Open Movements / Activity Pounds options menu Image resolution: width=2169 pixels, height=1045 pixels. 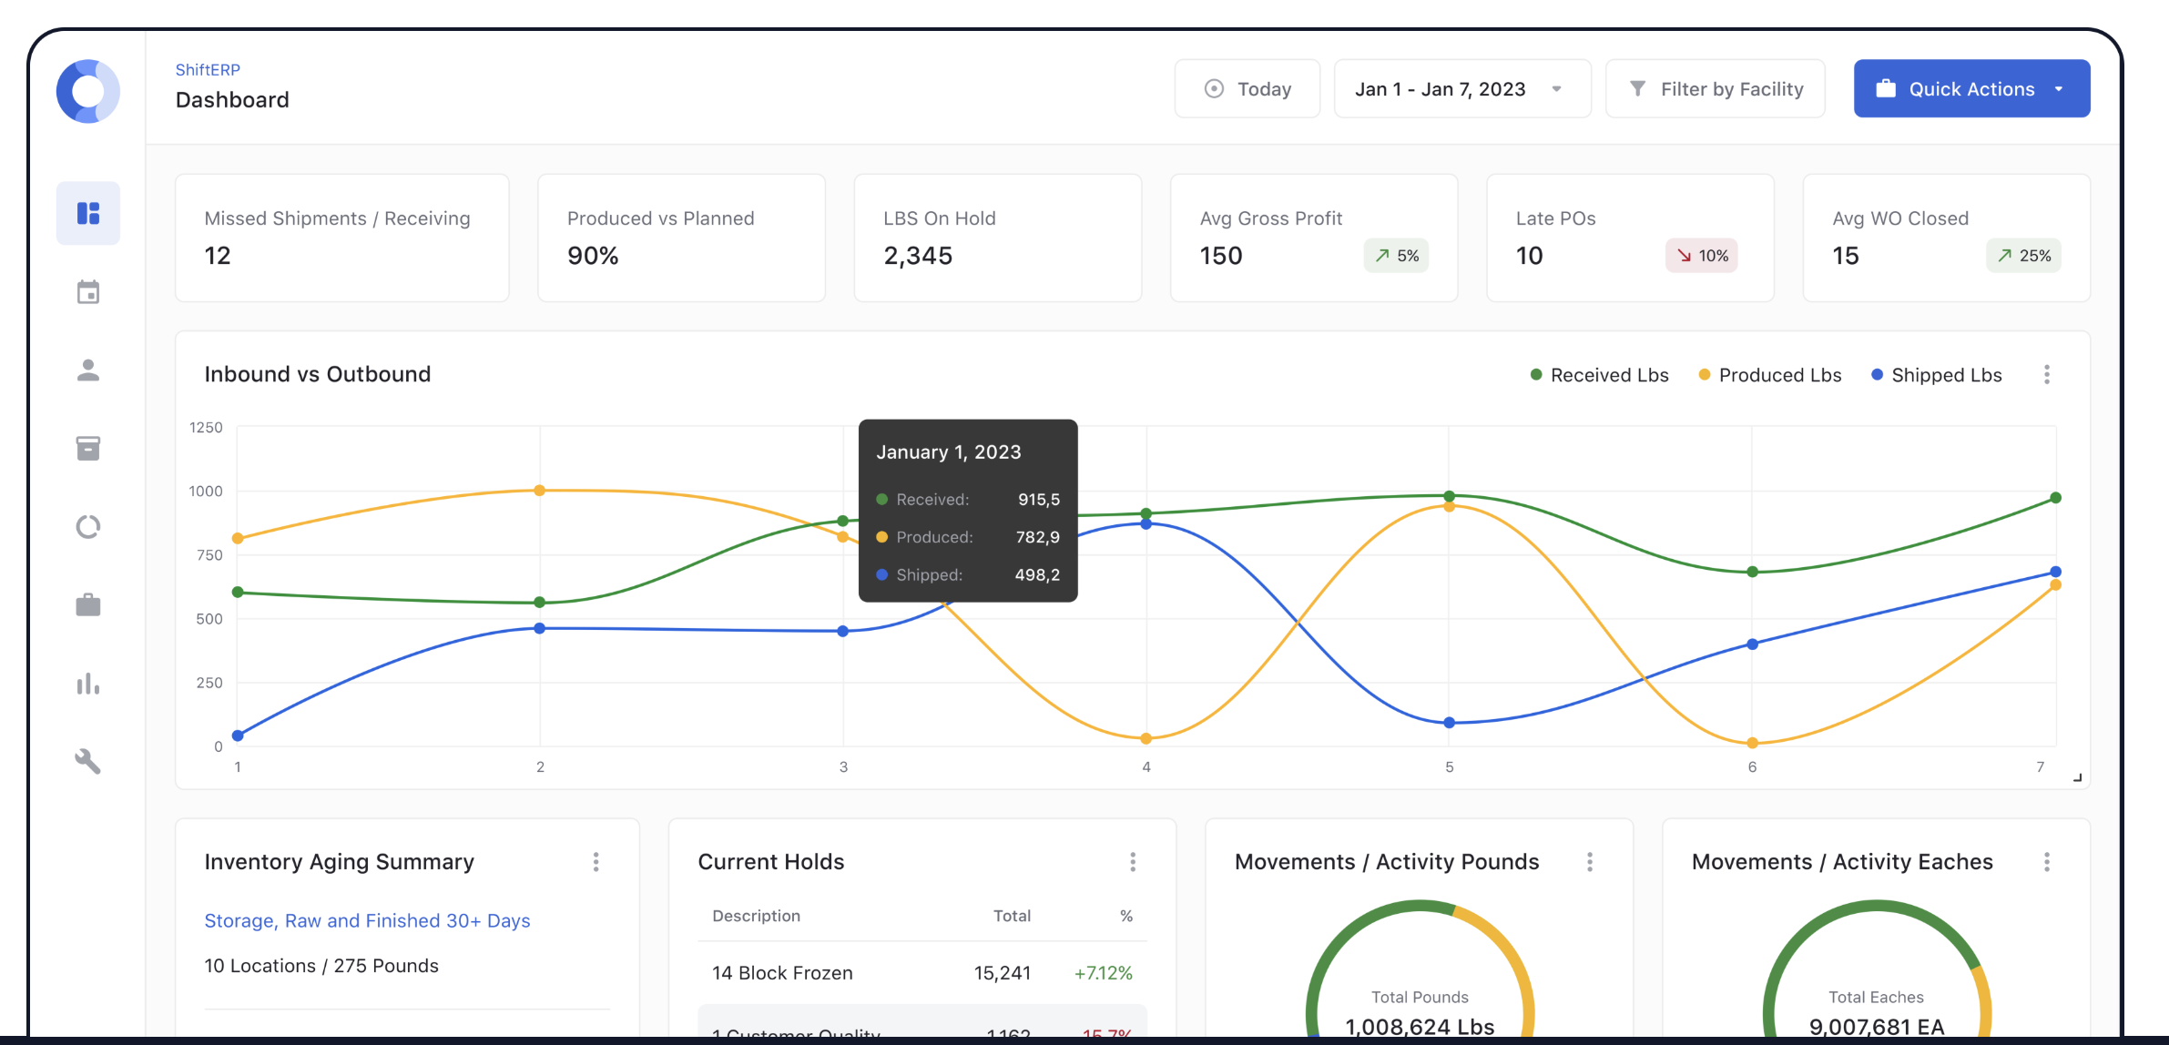click(x=1590, y=862)
